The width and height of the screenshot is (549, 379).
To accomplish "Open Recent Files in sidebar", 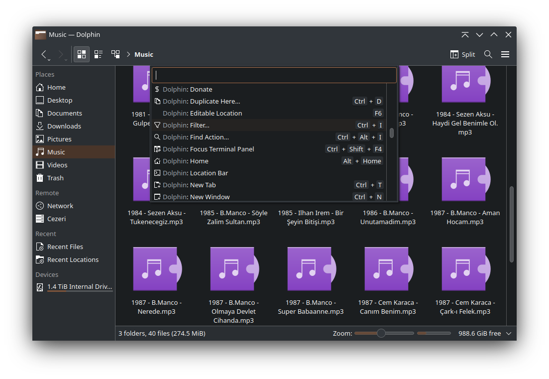I will [x=65, y=247].
